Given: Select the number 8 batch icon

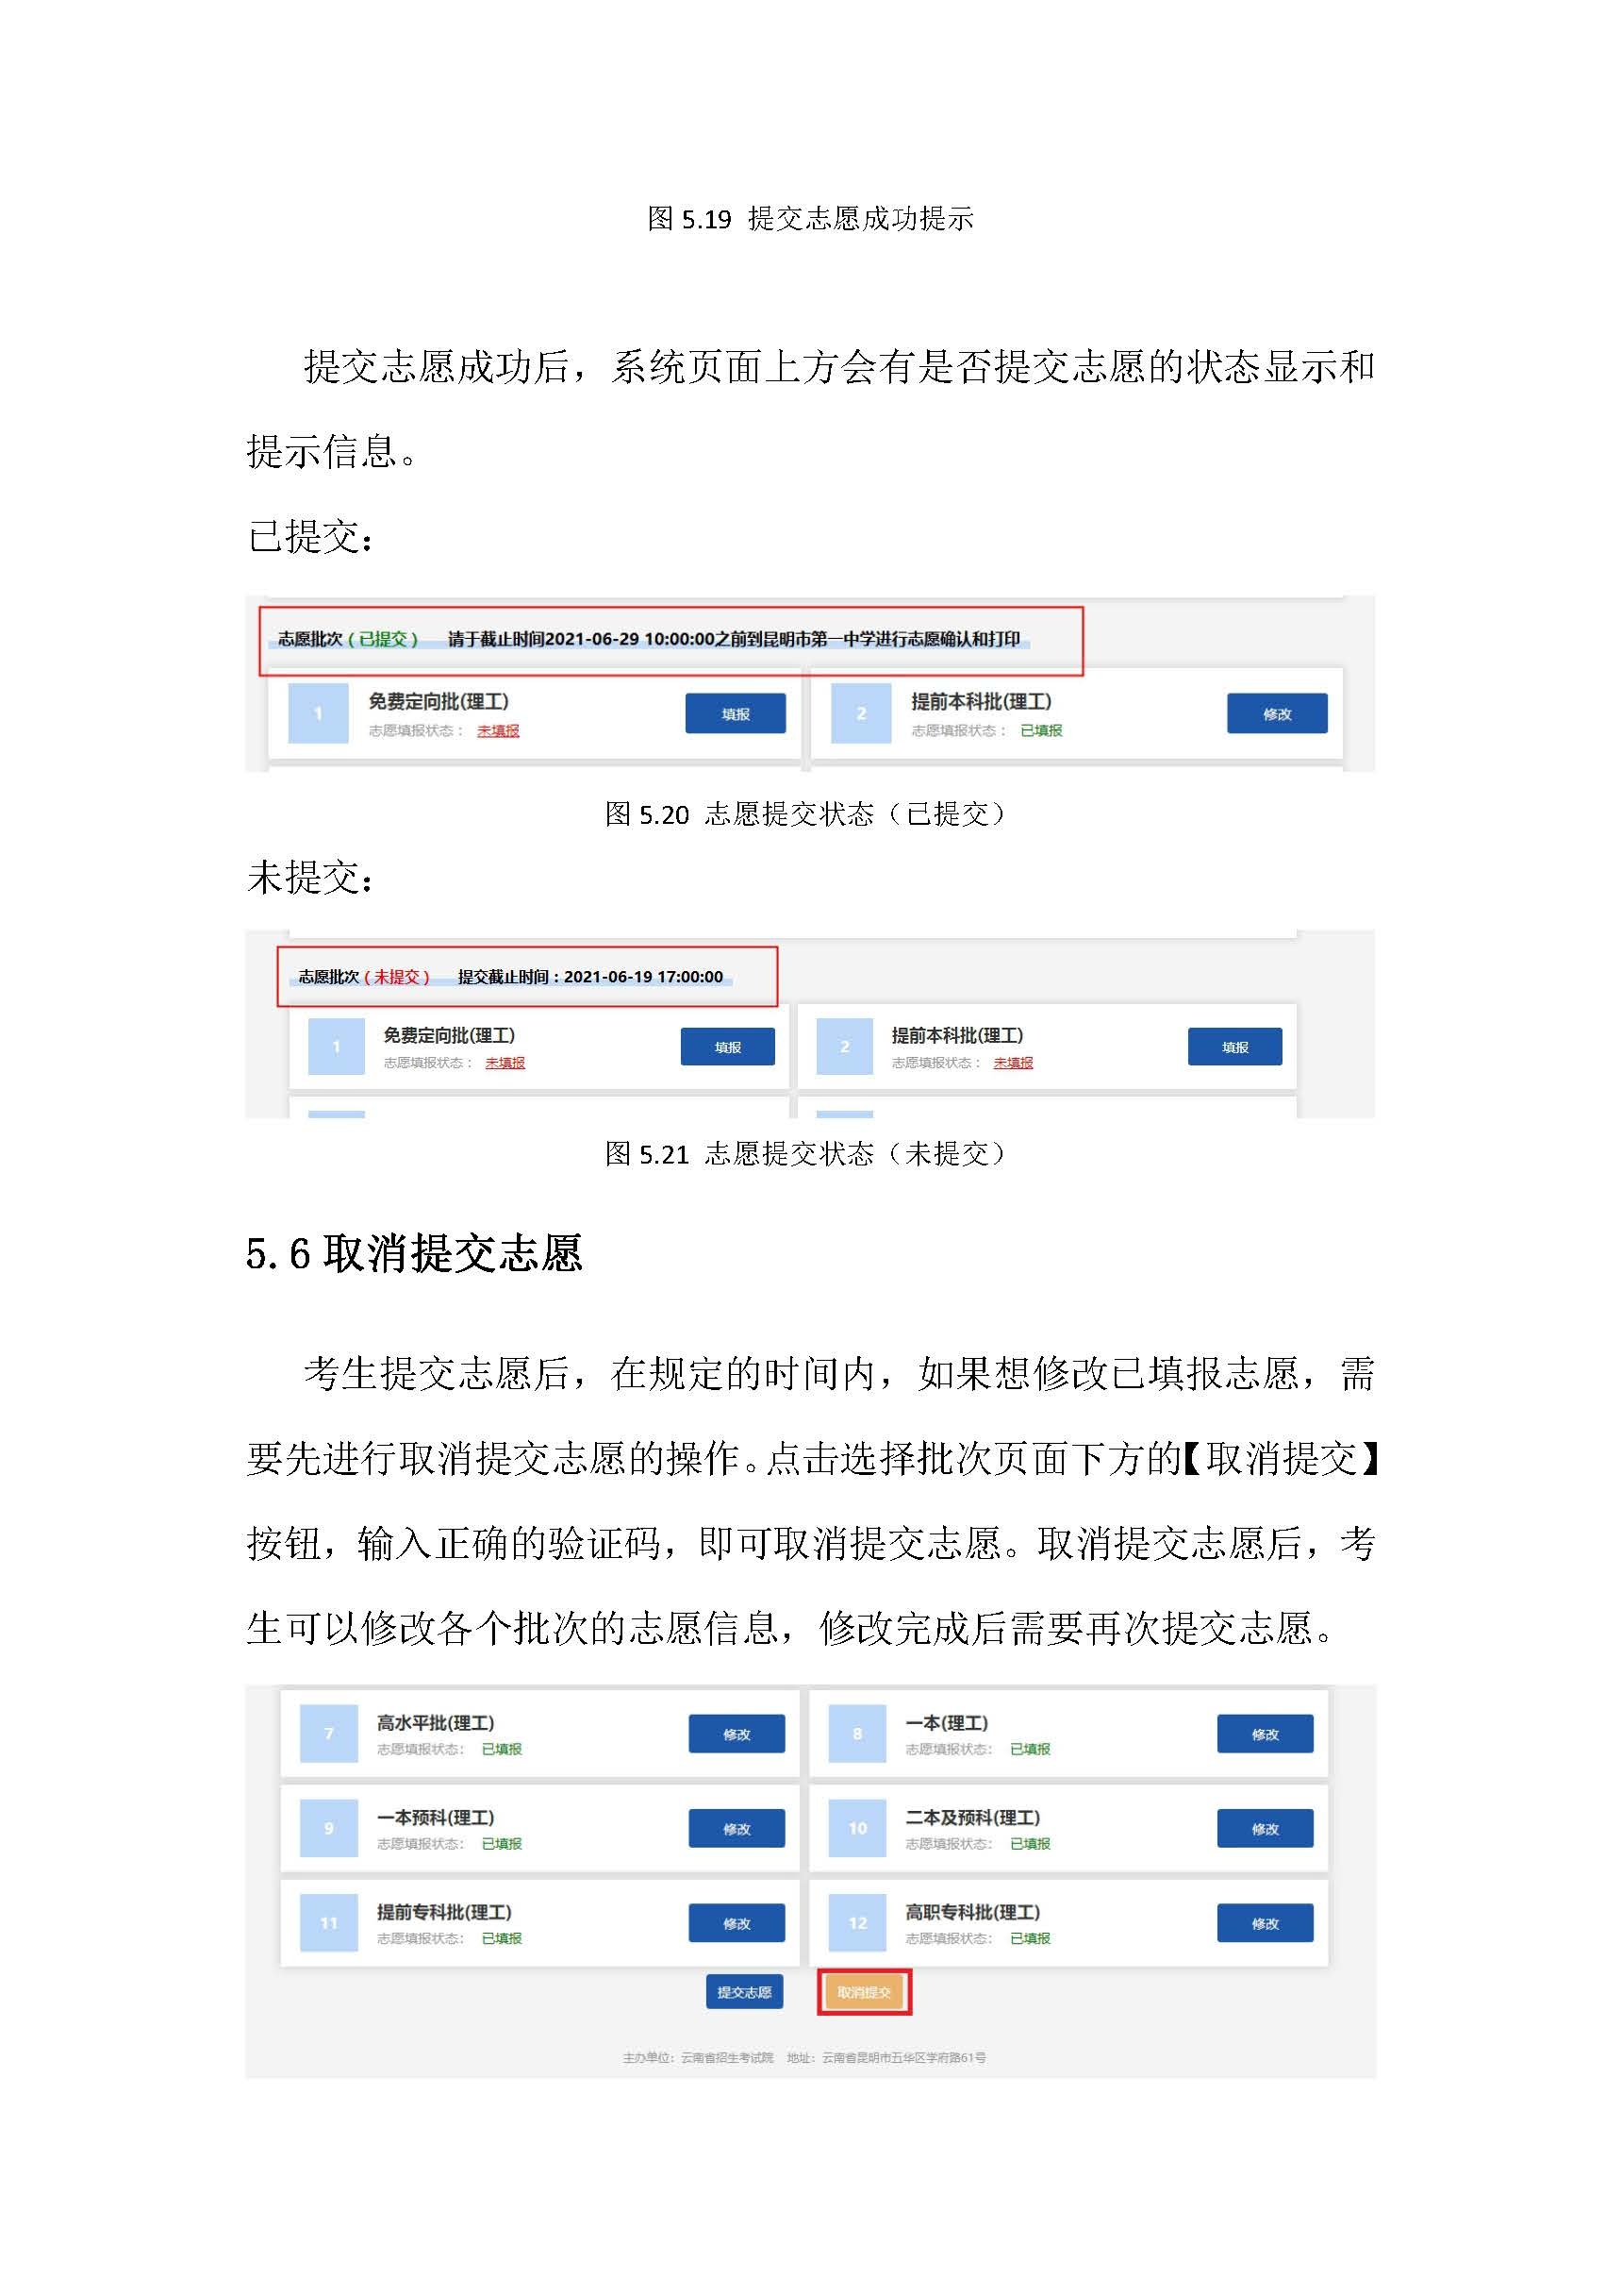Looking at the screenshot, I should point(857,1733).
